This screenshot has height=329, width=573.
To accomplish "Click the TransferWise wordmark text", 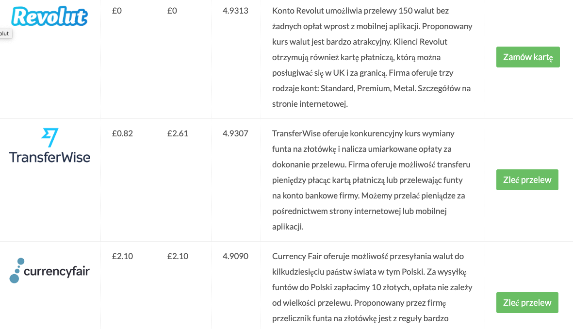I will tap(49, 157).
